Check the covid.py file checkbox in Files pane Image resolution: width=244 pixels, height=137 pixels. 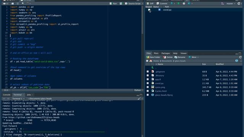point(148,83)
